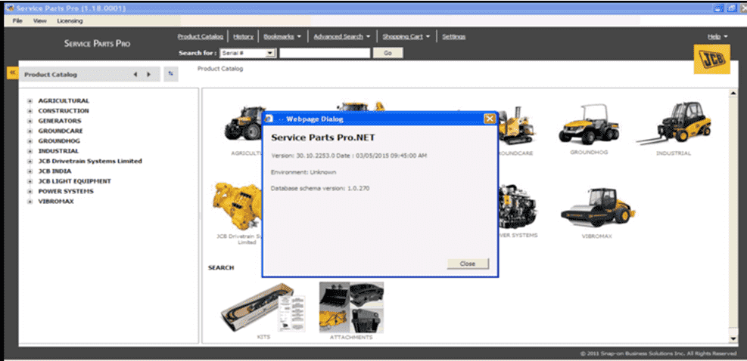Open the GROUNDHOG utility vehicle thumbnail

(589, 125)
